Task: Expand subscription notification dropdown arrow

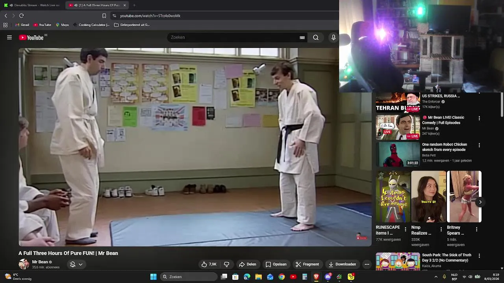Action: (80, 264)
